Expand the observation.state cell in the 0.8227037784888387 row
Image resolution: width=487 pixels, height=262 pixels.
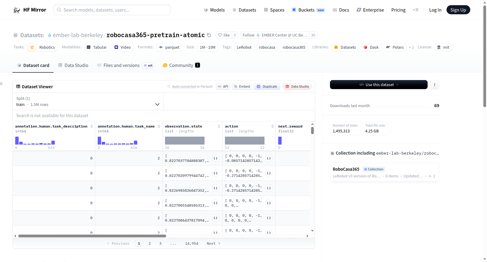click(215, 158)
